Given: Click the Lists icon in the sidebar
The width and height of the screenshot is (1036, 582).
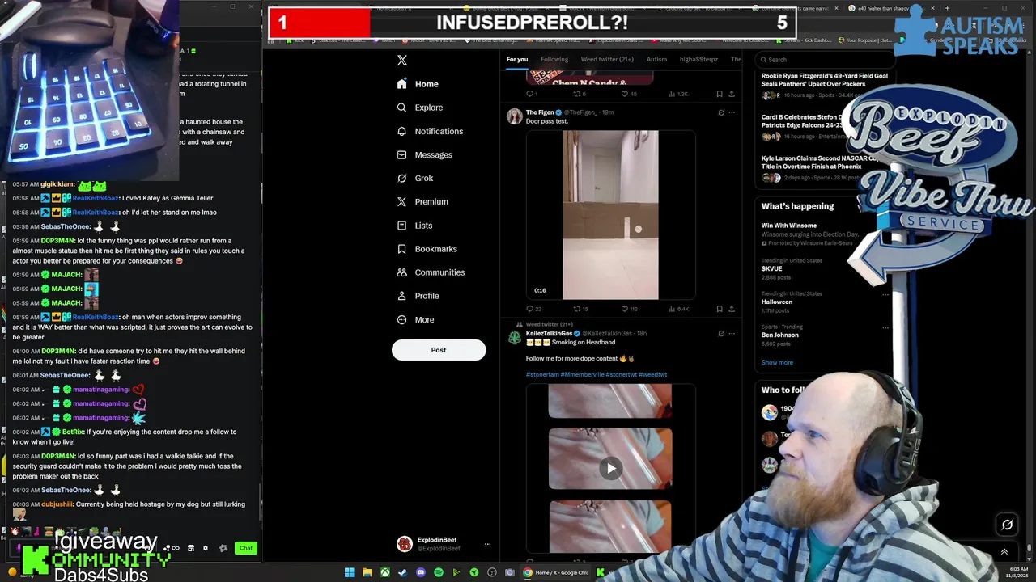Looking at the screenshot, I should pyautogui.click(x=401, y=226).
